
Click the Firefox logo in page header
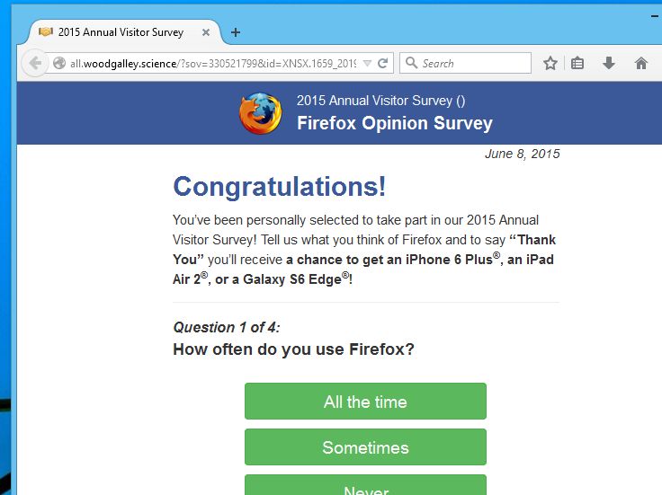tap(260, 113)
